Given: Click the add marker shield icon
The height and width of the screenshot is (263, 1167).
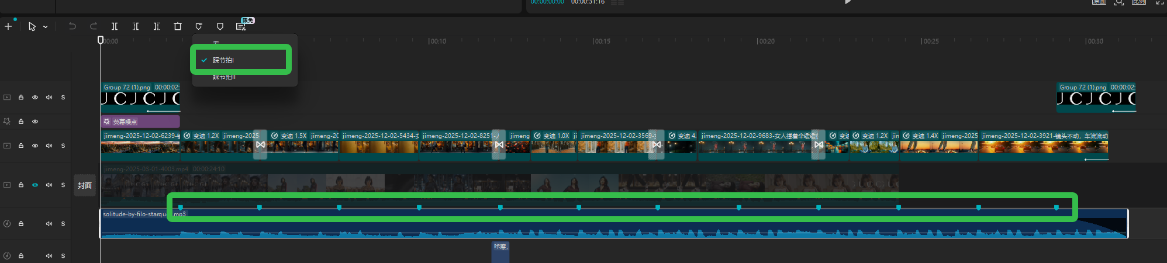Looking at the screenshot, I should (x=220, y=26).
